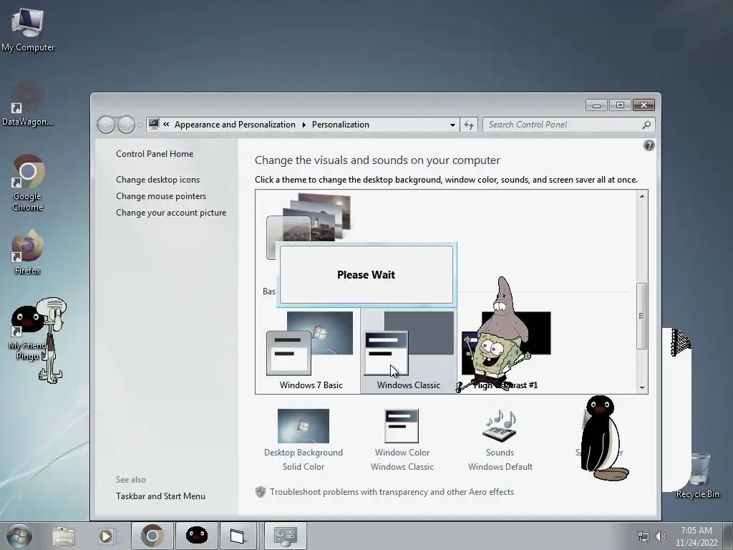Click the network tray icon
The height and width of the screenshot is (550, 733).
pyautogui.click(x=644, y=536)
